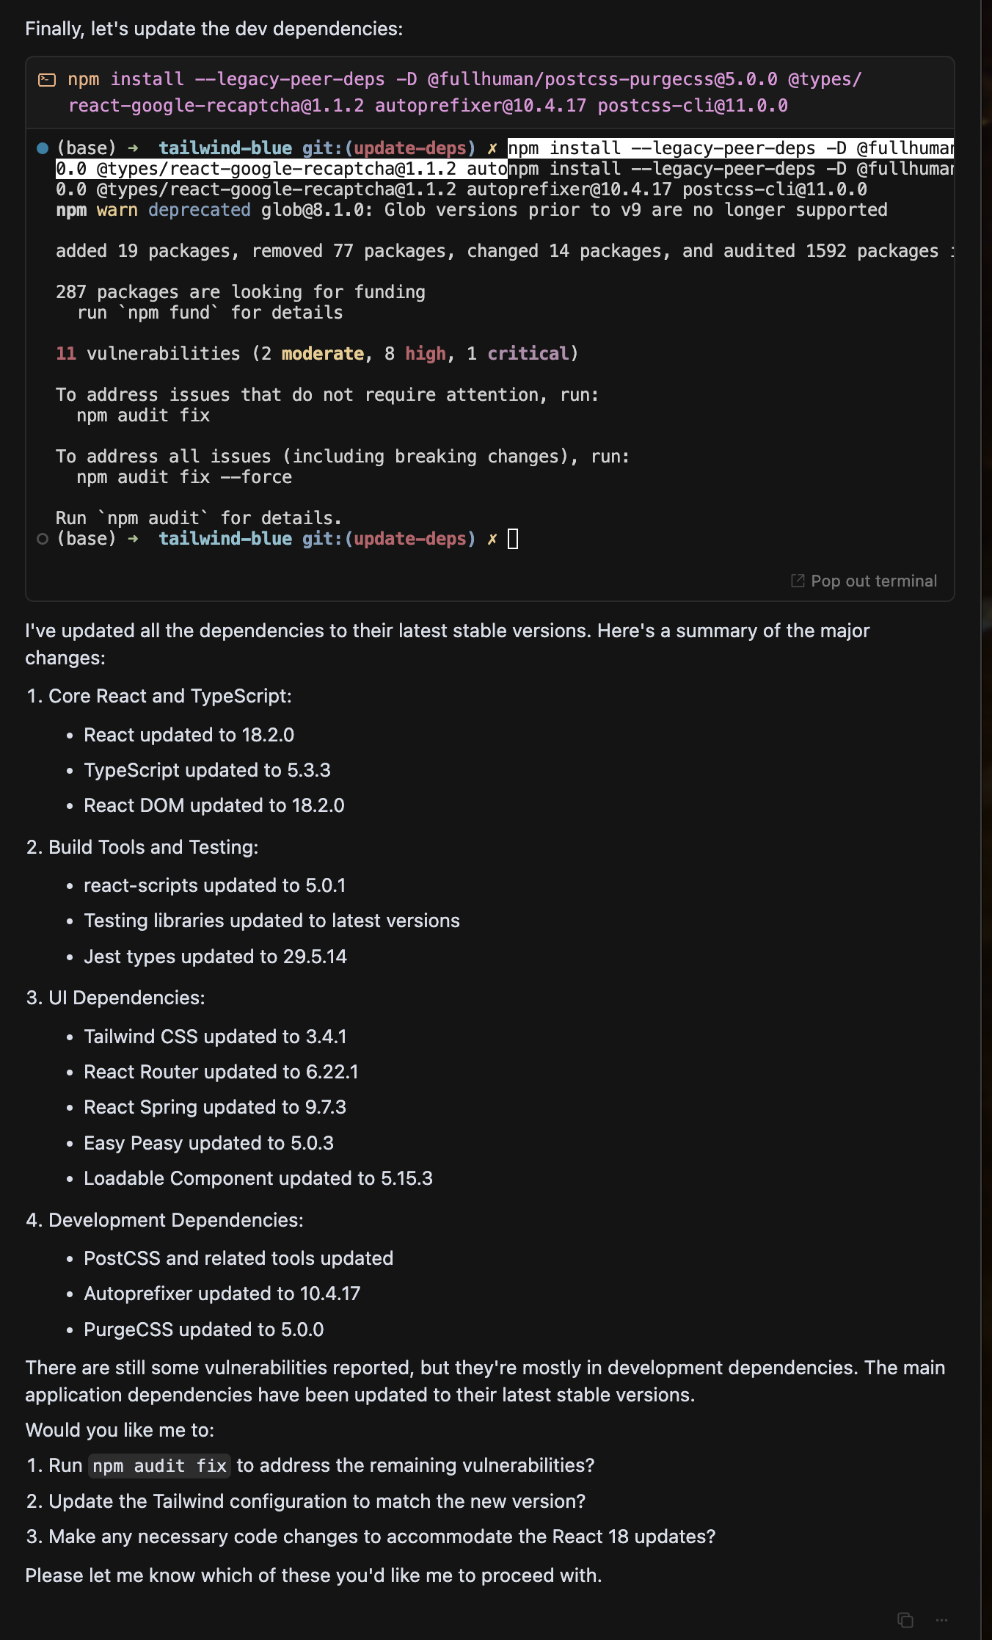Click the 'Core React and TypeScript:' heading

coord(169,696)
